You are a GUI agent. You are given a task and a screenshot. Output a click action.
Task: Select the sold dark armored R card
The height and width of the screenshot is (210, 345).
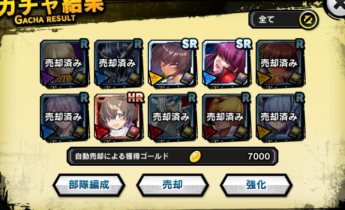(x=119, y=64)
